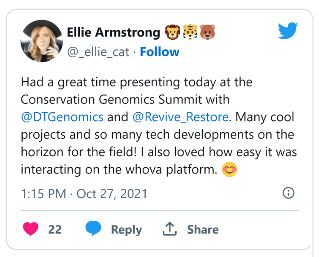Click the blue reply speech bubble icon

(93, 228)
